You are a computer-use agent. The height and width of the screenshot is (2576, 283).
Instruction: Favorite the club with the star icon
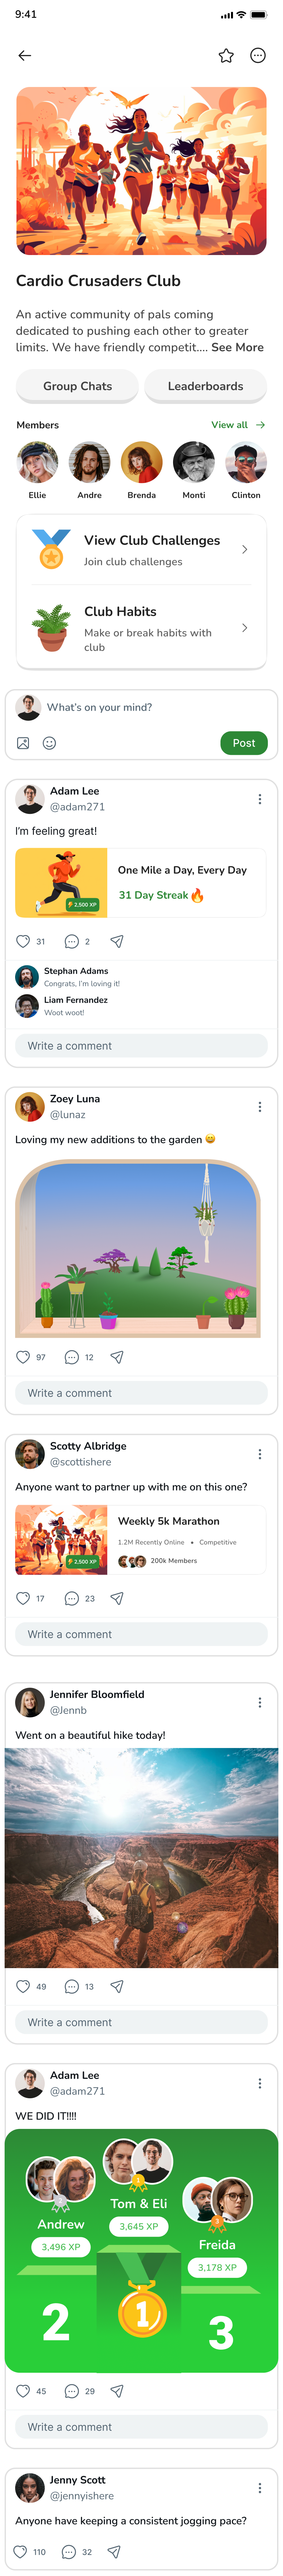(x=226, y=56)
